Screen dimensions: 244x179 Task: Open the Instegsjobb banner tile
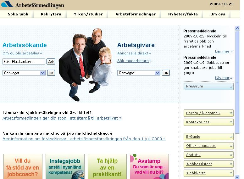coord(65,166)
